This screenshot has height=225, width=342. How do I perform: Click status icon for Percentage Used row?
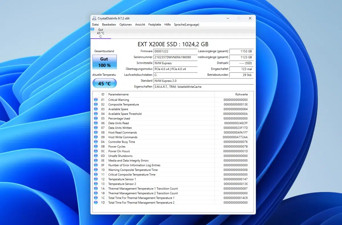click(x=96, y=118)
